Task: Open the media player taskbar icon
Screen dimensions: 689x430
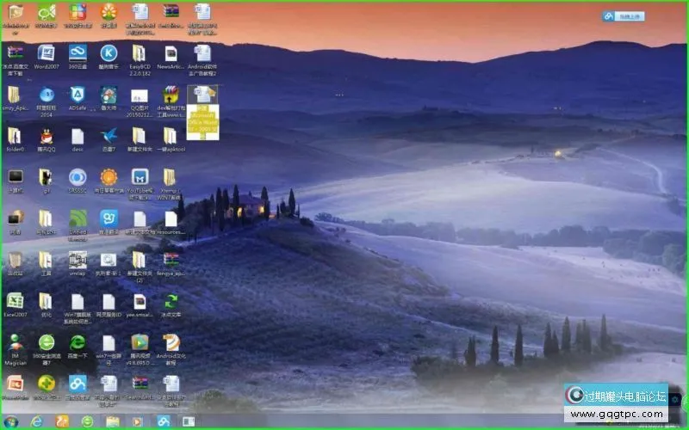Action: pos(138,421)
